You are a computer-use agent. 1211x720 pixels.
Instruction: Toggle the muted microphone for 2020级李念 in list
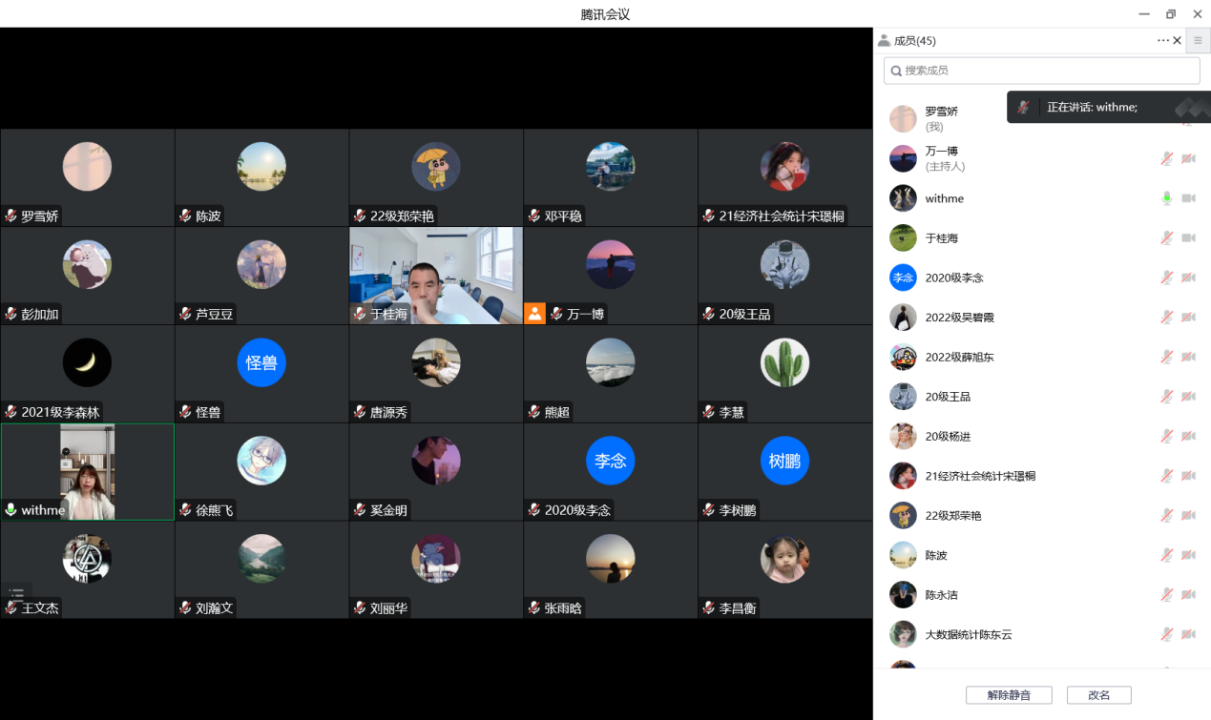[1166, 278]
